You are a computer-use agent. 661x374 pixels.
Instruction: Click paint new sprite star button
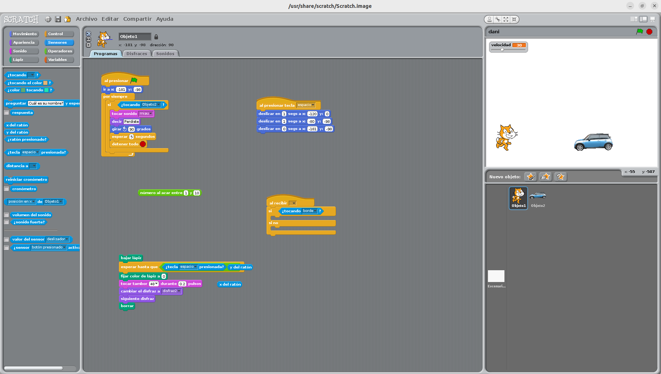(531, 176)
